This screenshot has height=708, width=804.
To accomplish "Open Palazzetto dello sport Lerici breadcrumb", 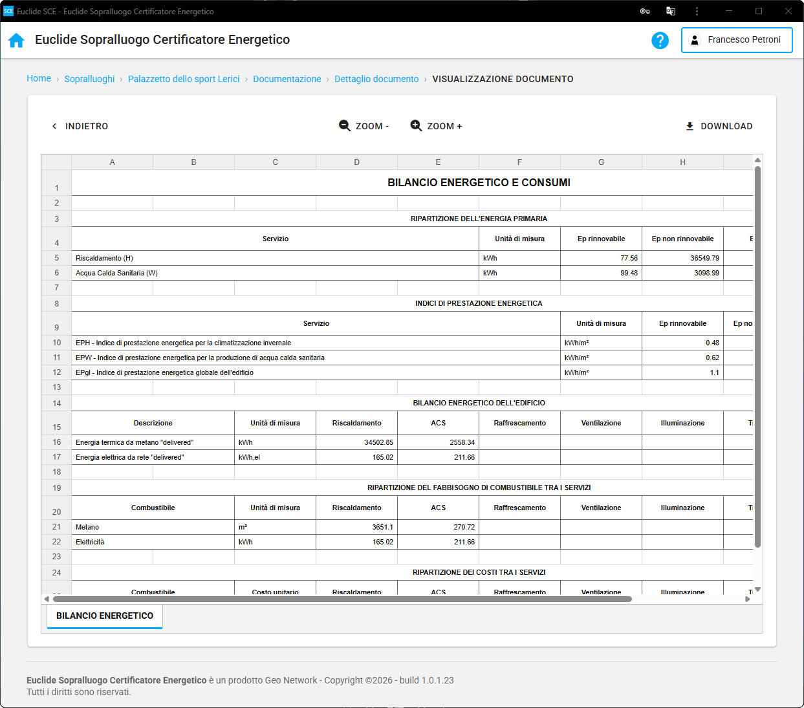I will 184,79.
